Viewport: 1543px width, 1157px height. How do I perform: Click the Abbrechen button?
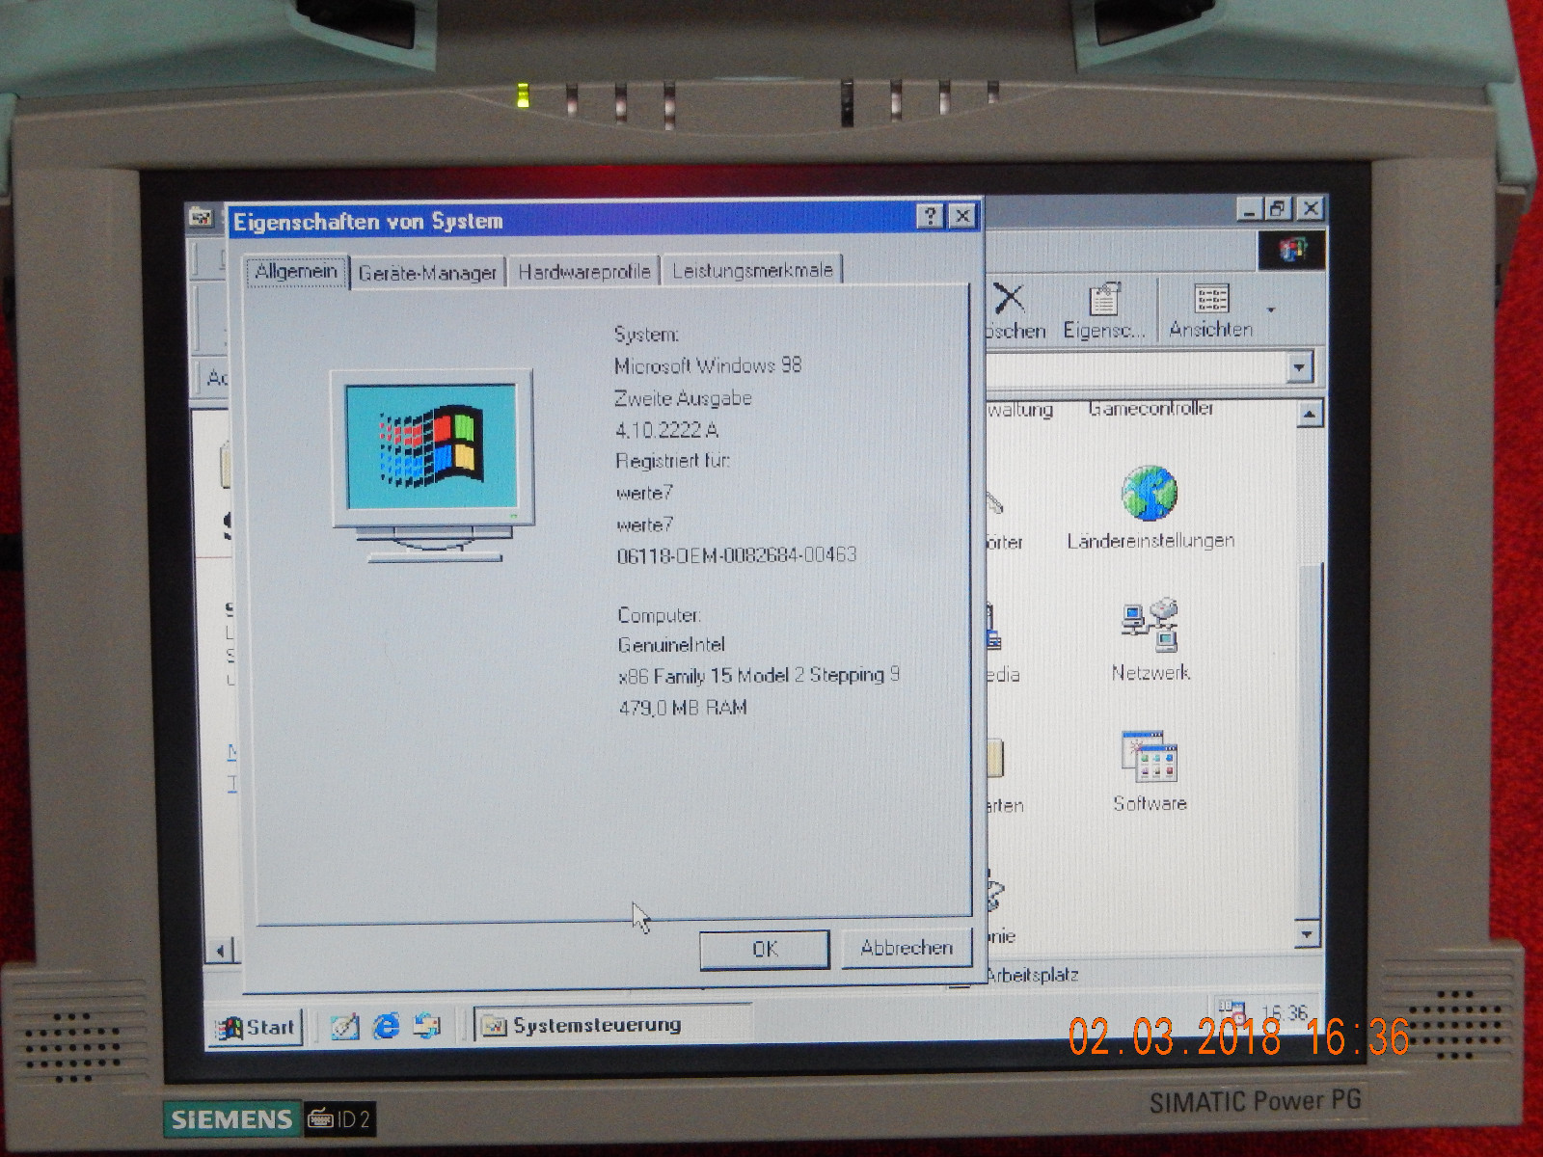905,948
